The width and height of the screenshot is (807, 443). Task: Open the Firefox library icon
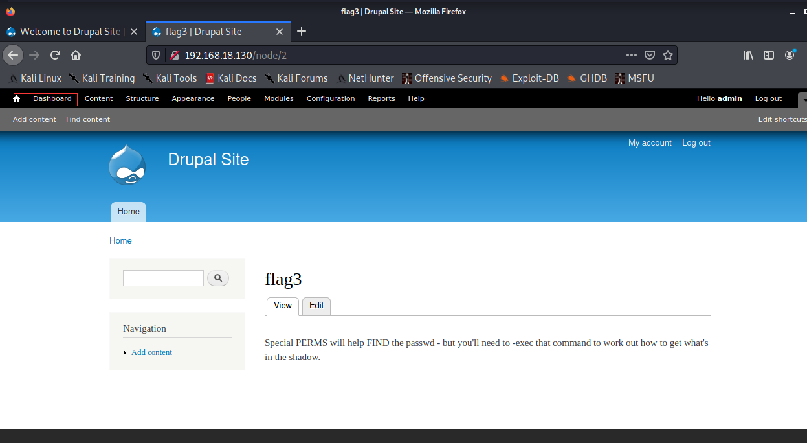[x=748, y=55]
